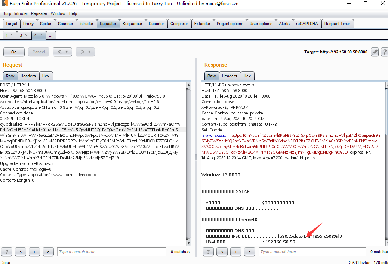Click the request search help question icon
The image size is (388, 264).
(x=7, y=252)
